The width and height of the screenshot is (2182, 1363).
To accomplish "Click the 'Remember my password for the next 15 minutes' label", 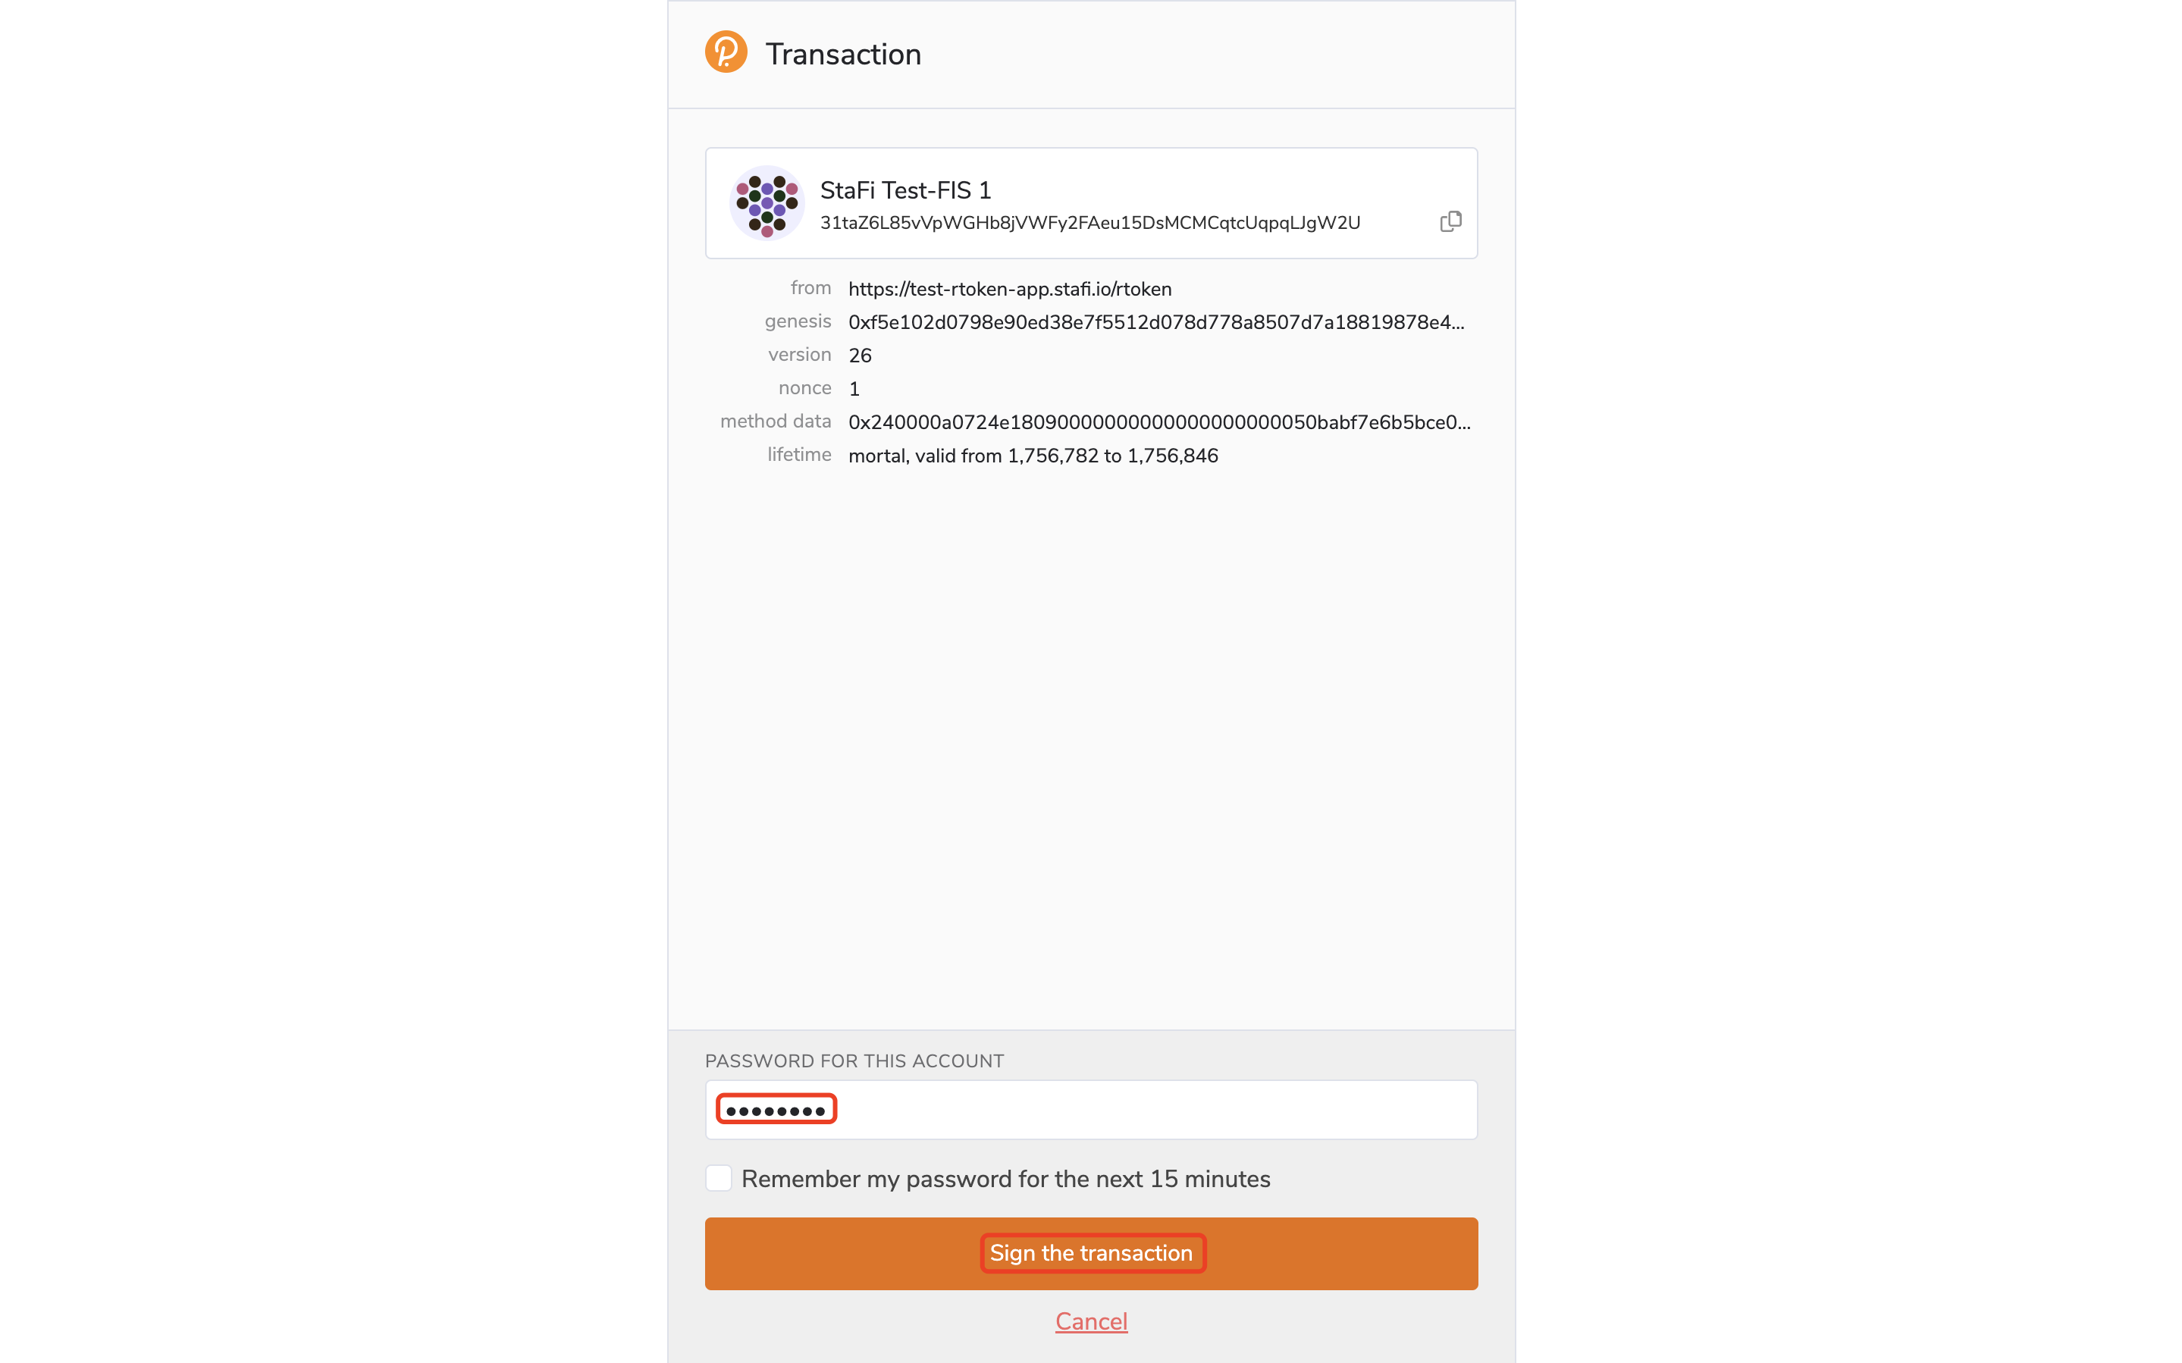I will coord(1005,1179).
